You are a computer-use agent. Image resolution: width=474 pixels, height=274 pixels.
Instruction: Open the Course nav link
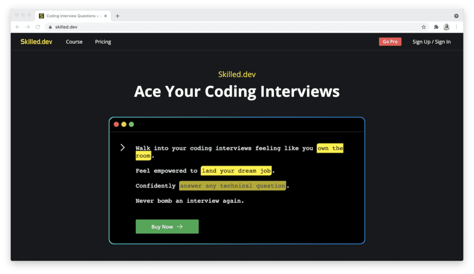coord(74,42)
